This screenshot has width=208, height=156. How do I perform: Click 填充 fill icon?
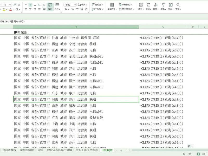point(141,5)
